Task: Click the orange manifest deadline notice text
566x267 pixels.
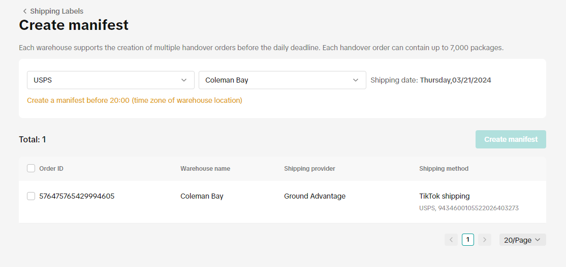Action: coord(135,100)
